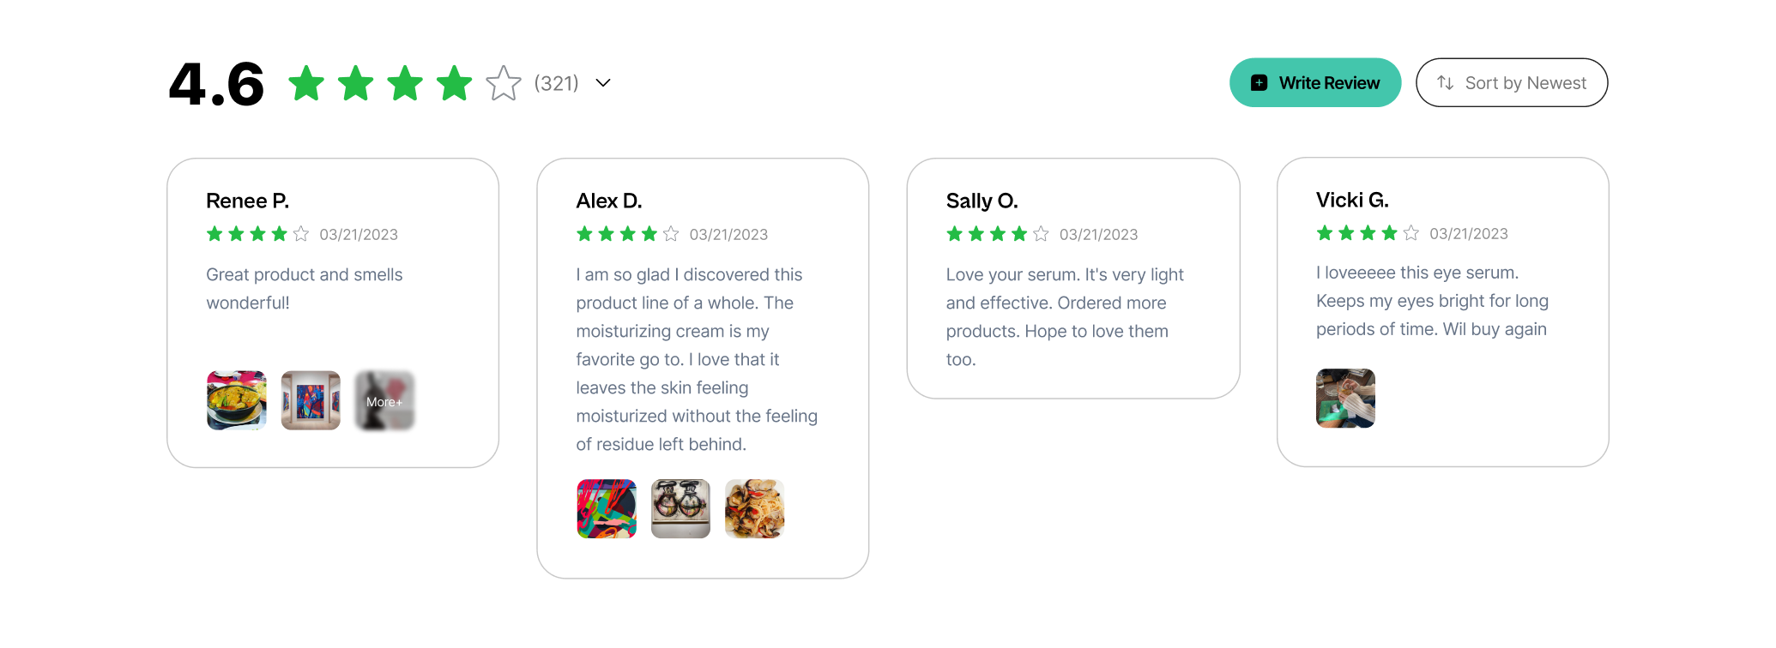Click the 4.6 overall rating score
This screenshot has height=648, width=1776.
[216, 84]
